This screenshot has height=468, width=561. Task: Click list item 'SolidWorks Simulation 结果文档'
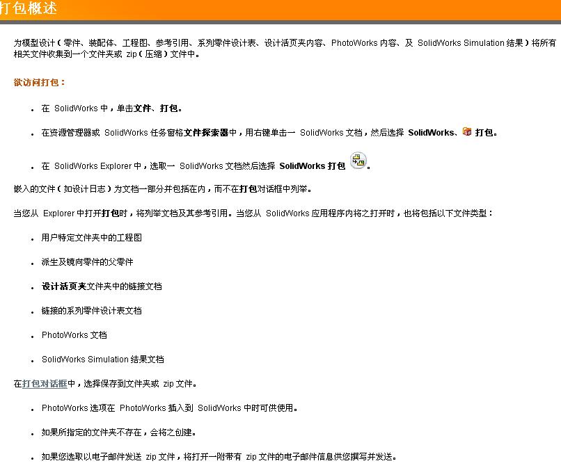tap(103, 360)
